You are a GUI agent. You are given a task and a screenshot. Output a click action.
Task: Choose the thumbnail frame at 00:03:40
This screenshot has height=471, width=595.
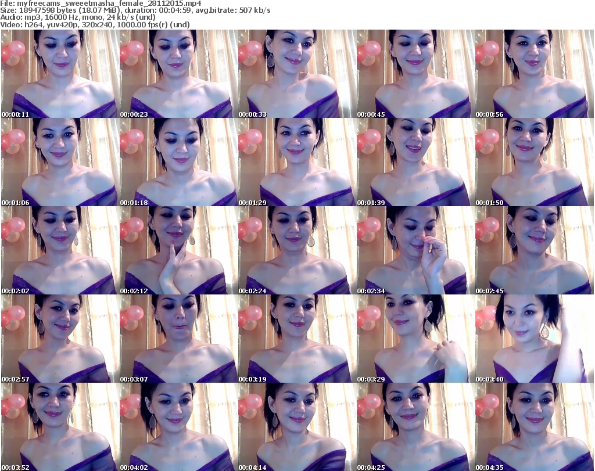coord(535,338)
